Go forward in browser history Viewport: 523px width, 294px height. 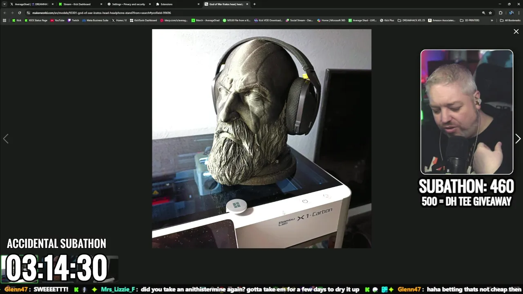pos(12,13)
